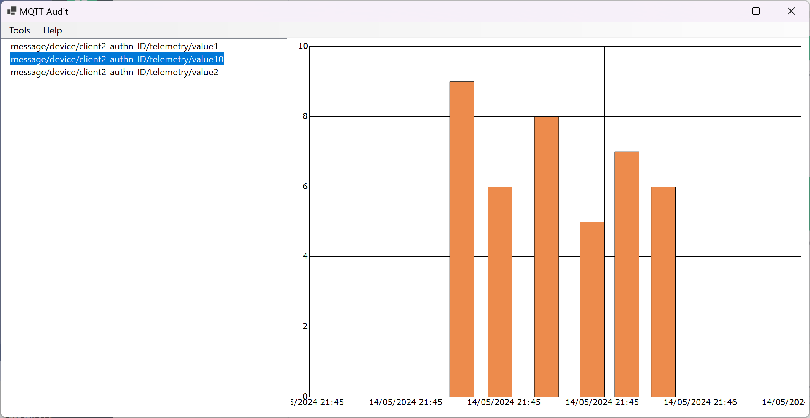810x418 pixels.
Task: Minimize the MQTT Audit window
Action: pos(721,11)
